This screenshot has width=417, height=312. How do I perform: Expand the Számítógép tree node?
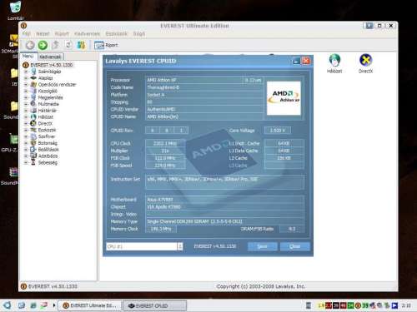[26, 72]
